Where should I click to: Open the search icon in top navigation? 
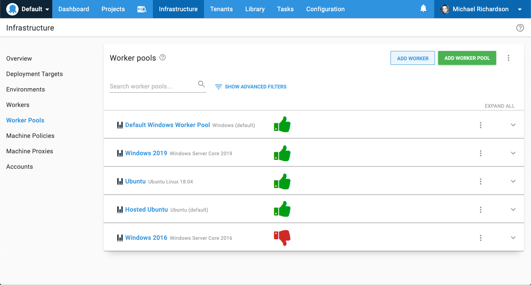pyautogui.click(x=142, y=9)
